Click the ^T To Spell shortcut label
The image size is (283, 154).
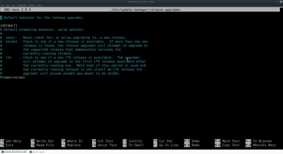tap(133, 145)
